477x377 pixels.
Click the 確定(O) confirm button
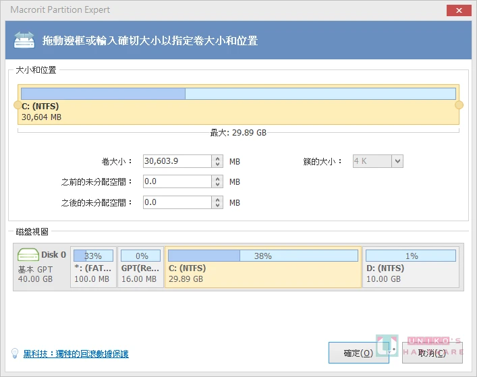359,353
